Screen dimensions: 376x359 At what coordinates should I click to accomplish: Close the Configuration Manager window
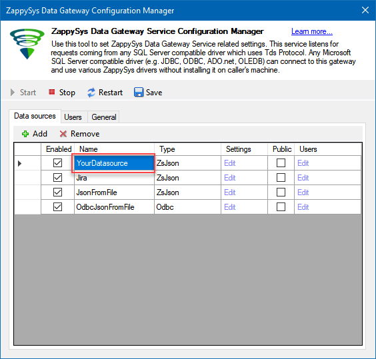coord(365,10)
